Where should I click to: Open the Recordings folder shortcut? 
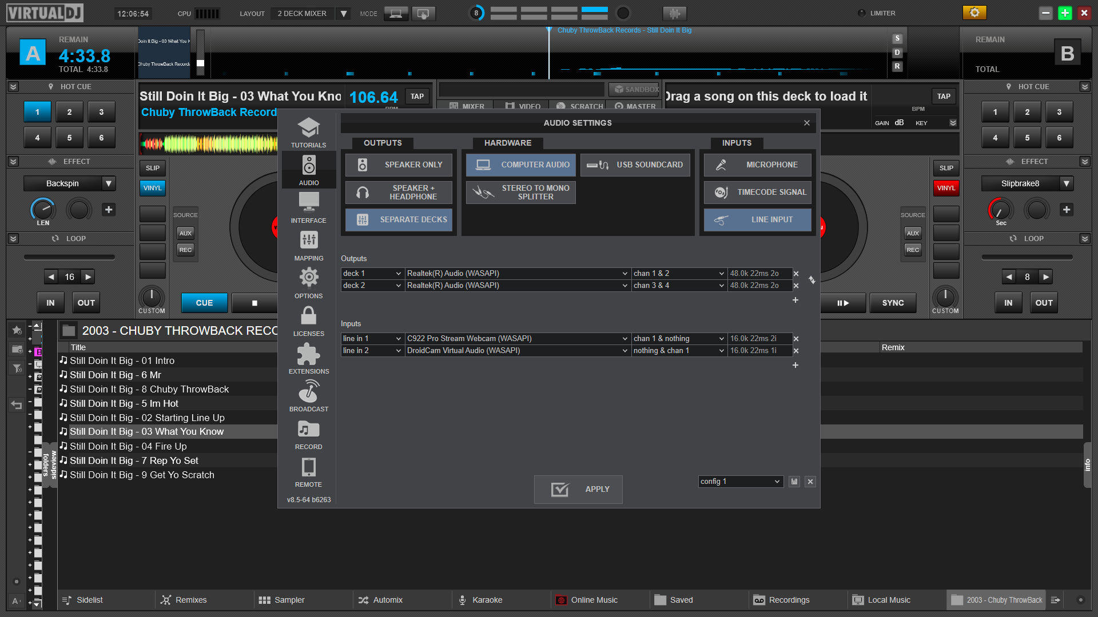[782, 600]
